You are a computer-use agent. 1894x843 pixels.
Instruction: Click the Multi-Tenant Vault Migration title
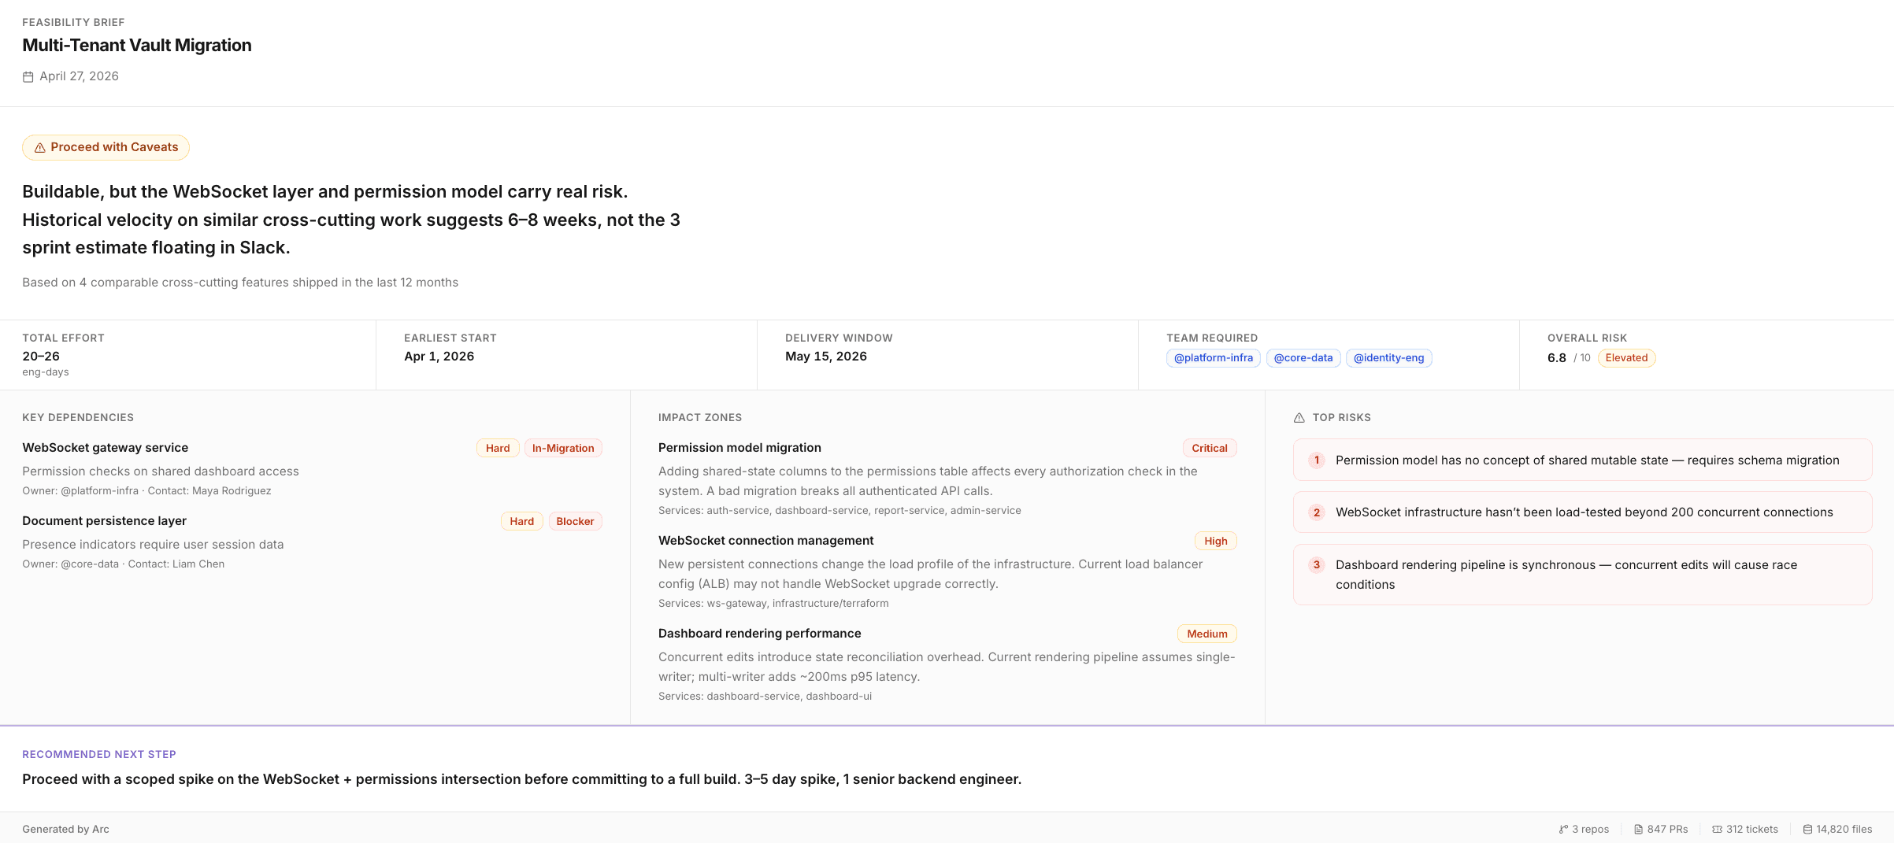point(137,46)
